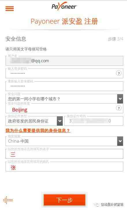The height and width of the screenshot is (210, 127).
Task: Expand the ID type dropdown arrow
Action: point(60,121)
